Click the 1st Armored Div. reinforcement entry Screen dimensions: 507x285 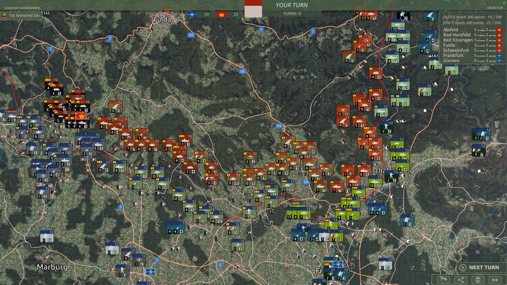pyautogui.click(x=21, y=16)
